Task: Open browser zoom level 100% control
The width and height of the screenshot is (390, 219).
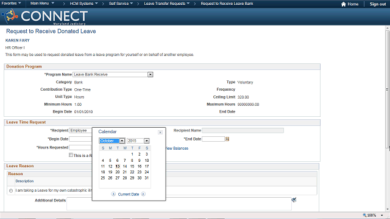Action: click(369, 215)
